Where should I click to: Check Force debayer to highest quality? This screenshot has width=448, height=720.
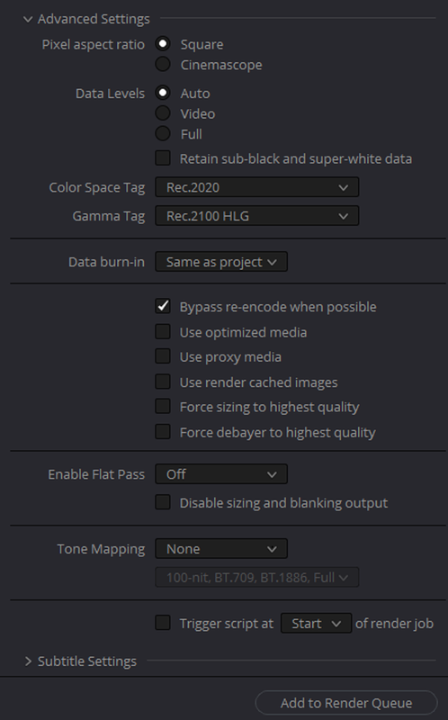(163, 432)
